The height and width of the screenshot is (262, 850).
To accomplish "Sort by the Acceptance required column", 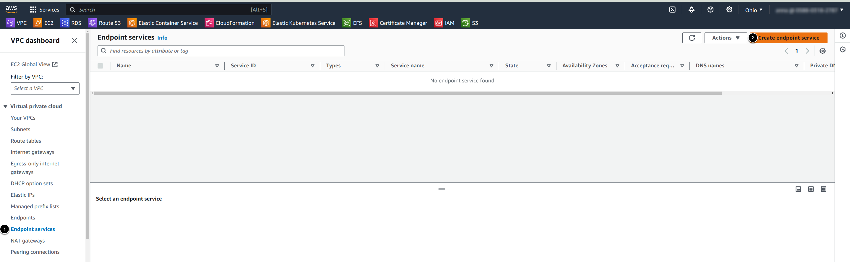I will coord(682,66).
